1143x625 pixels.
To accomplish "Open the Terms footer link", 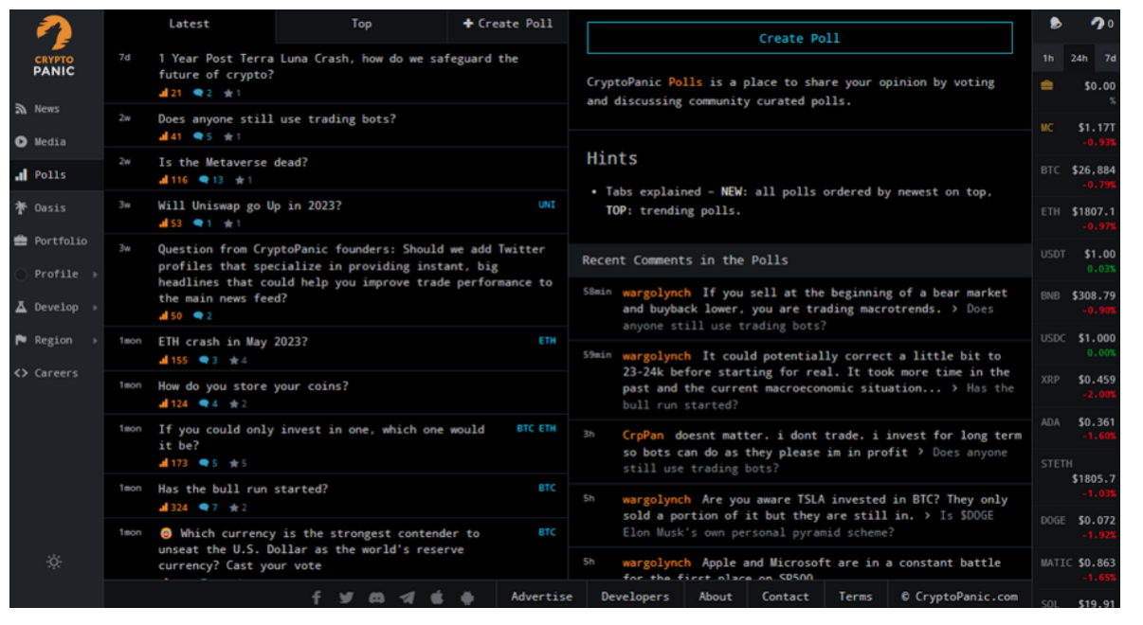I will [x=855, y=597].
